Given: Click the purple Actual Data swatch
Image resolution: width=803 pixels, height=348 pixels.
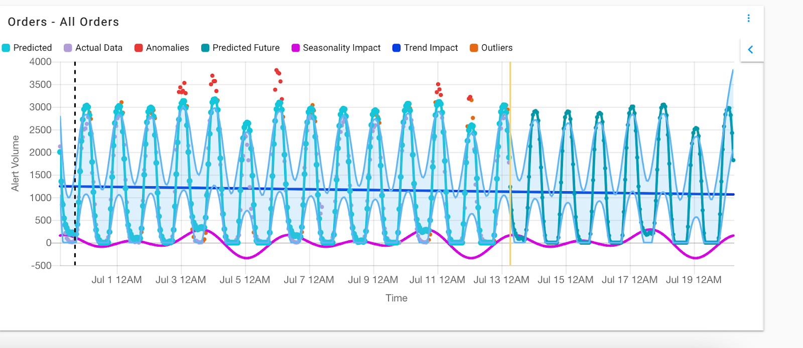Looking at the screenshot, I should pyautogui.click(x=68, y=48).
